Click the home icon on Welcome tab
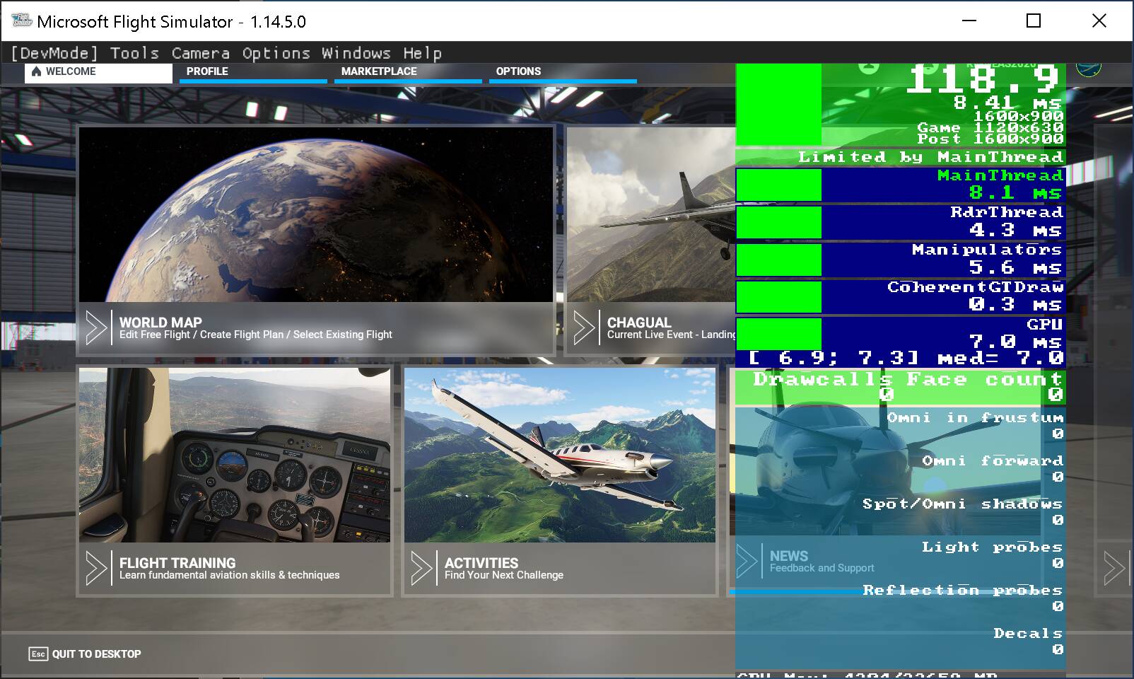The image size is (1134, 679). 37,71
